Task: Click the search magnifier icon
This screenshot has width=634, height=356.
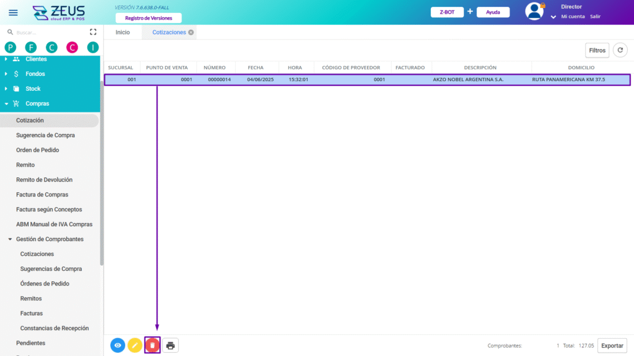Action: [10, 32]
